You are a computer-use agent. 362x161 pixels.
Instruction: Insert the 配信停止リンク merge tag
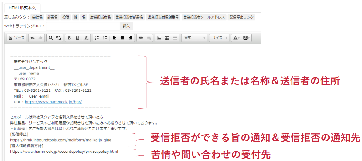pyautogui.click(x=241, y=17)
